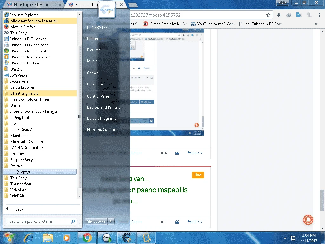Click the download arrow extension icon in Chrome
The image size is (325, 244).
[279, 15]
